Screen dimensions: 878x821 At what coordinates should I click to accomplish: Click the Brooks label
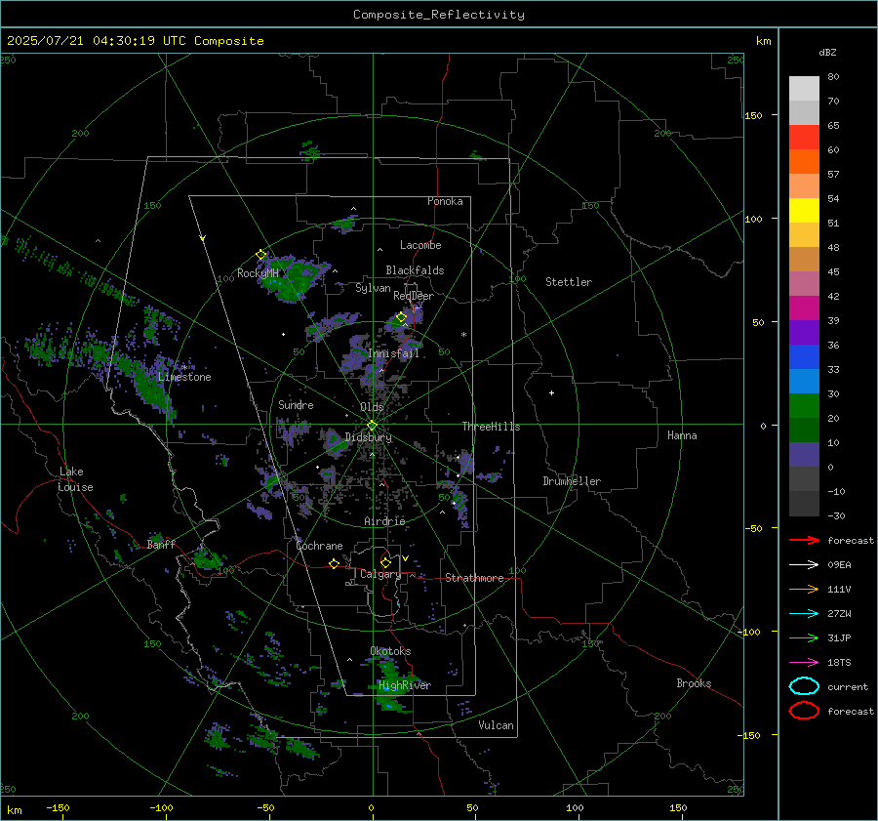click(694, 683)
